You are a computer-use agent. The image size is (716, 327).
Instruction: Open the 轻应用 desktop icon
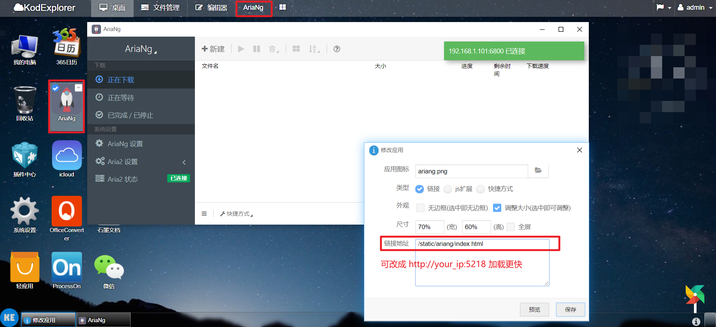[x=25, y=271]
